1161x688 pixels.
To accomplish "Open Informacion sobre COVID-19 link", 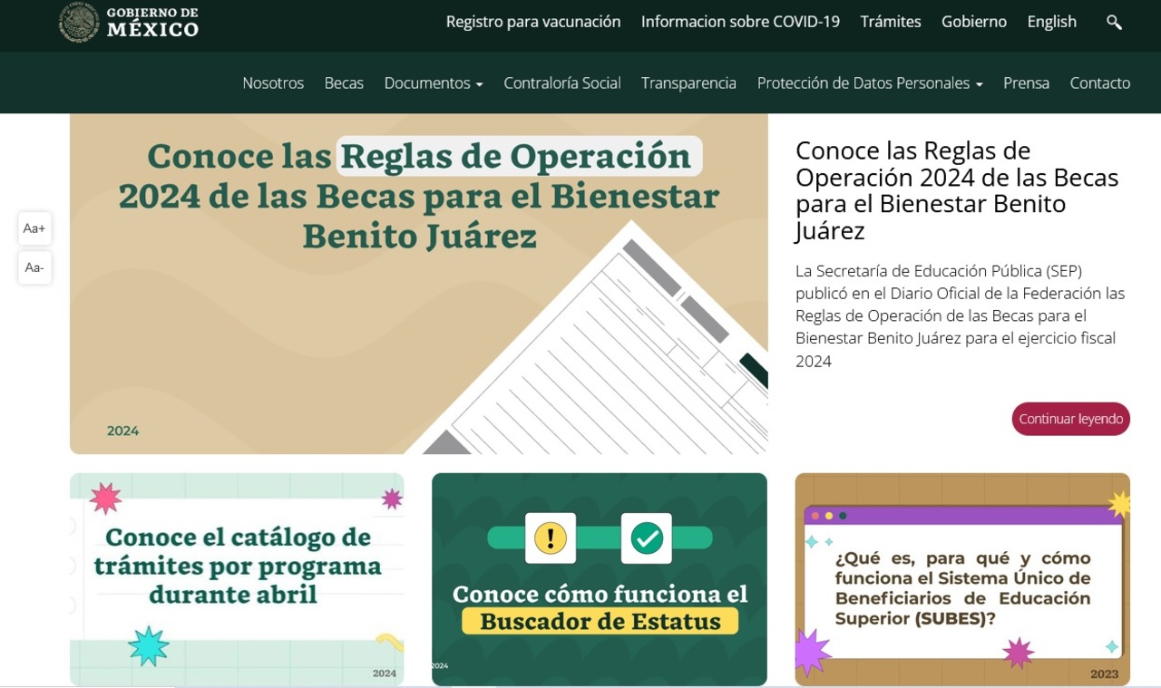I will 740,22.
